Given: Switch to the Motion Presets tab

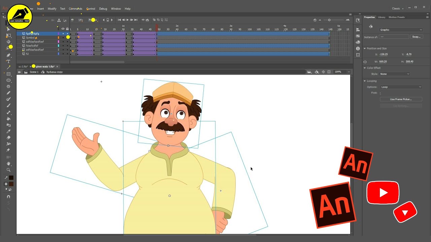Looking at the screenshot, I should (397, 17).
